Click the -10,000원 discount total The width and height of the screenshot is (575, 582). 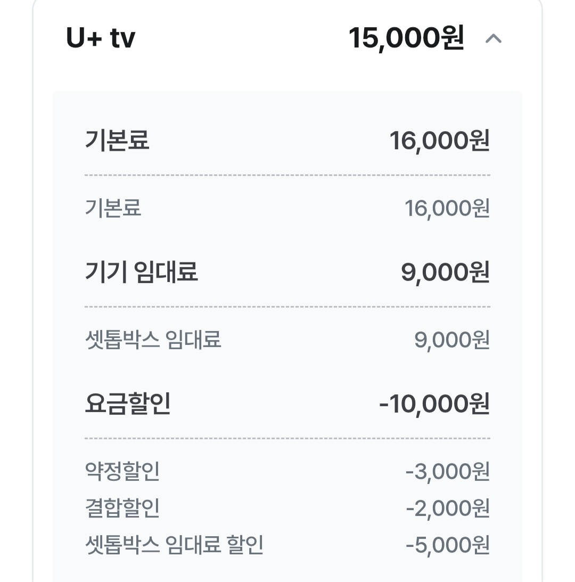tap(434, 405)
